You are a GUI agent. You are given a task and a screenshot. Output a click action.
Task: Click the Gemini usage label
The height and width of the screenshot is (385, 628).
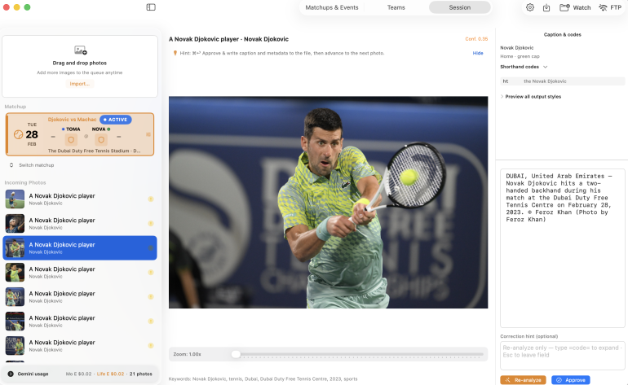point(33,374)
